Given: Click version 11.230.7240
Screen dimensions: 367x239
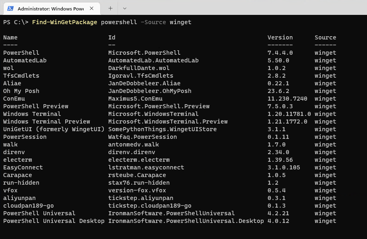Looking at the screenshot, I should [287, 99].
